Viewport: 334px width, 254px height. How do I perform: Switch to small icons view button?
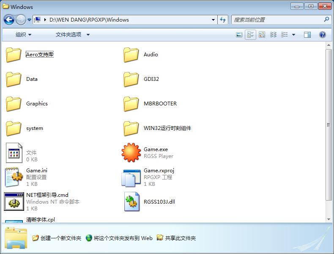(273, 35)
